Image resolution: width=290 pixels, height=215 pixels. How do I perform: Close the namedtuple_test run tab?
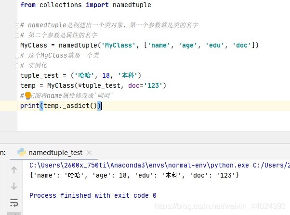(x=89, y=153)
